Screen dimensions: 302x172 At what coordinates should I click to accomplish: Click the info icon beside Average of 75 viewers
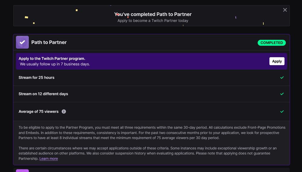coord(64,111)
